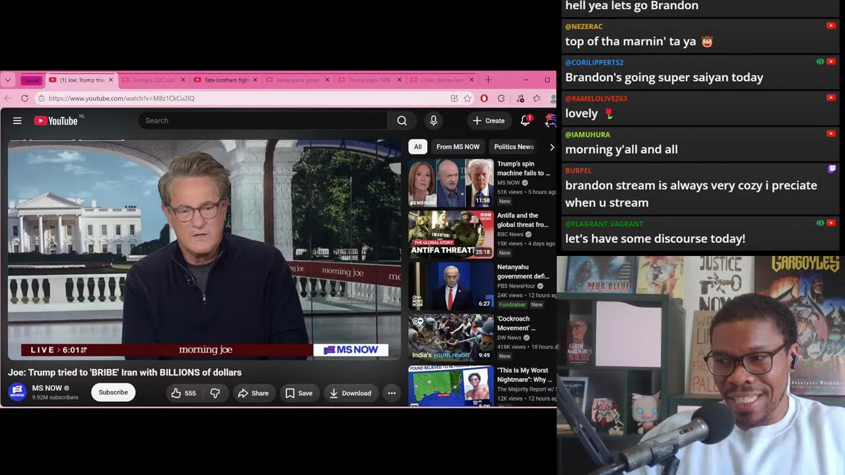
Task: Close the 'Trump's CDC cuts' tab
Action: tap(183, 80)
